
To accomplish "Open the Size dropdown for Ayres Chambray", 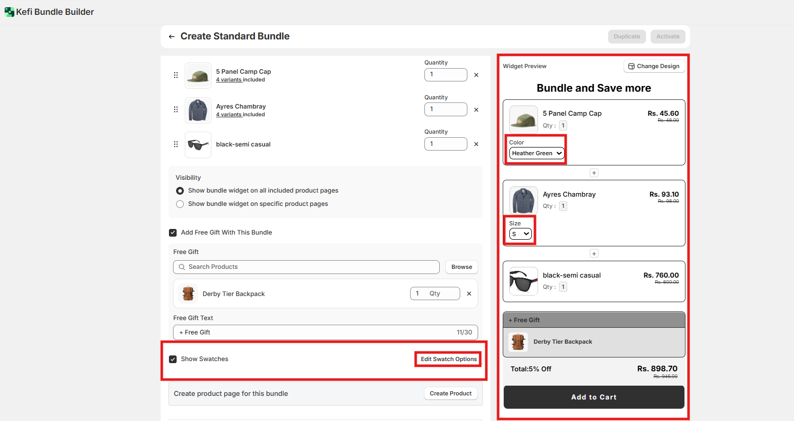I will pyautogui.click(x=520, y=234).
